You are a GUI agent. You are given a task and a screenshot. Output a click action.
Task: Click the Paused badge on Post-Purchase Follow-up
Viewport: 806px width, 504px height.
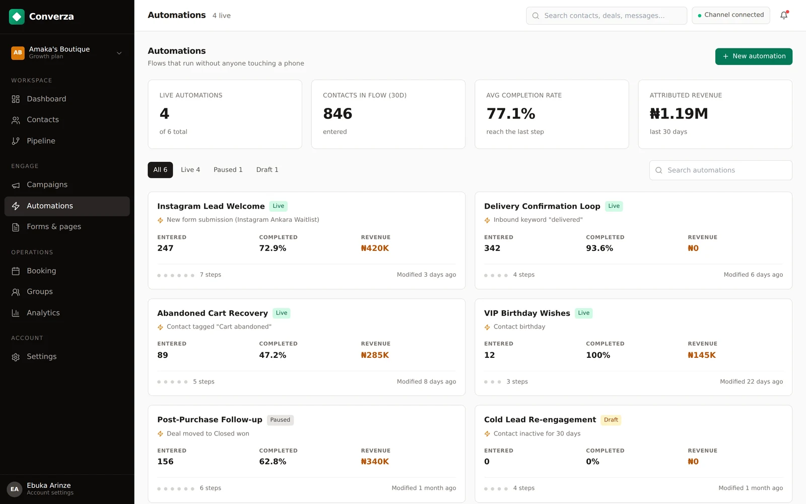[280, 420]
